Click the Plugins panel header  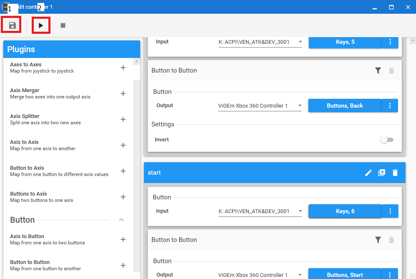(x=72, y=49)
